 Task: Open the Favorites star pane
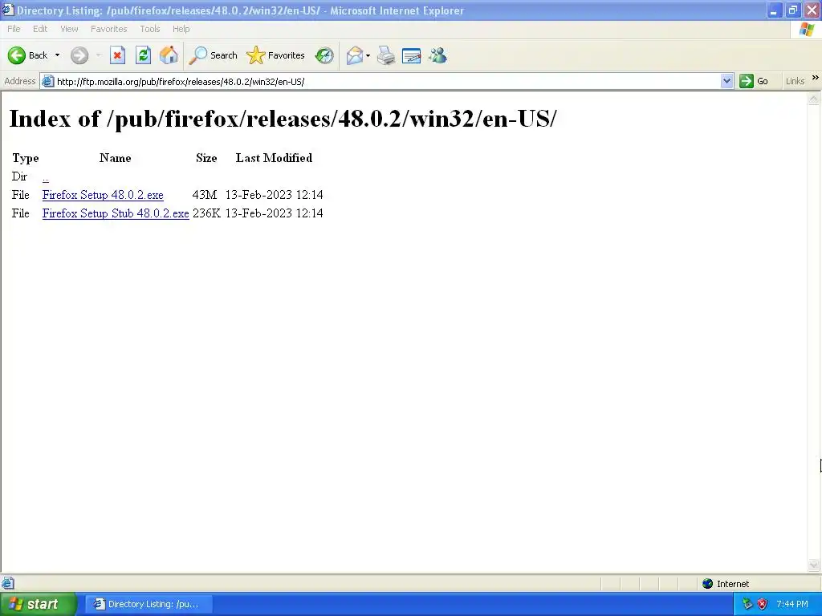[x=276, y=55]
